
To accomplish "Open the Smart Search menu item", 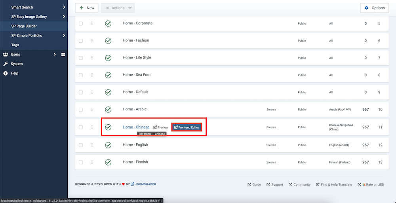I will click(22, 8).
